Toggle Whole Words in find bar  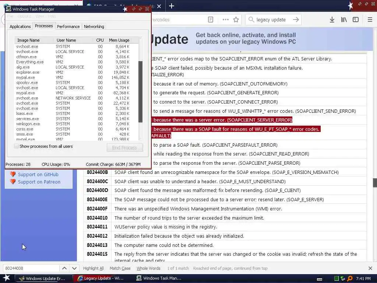148,268
